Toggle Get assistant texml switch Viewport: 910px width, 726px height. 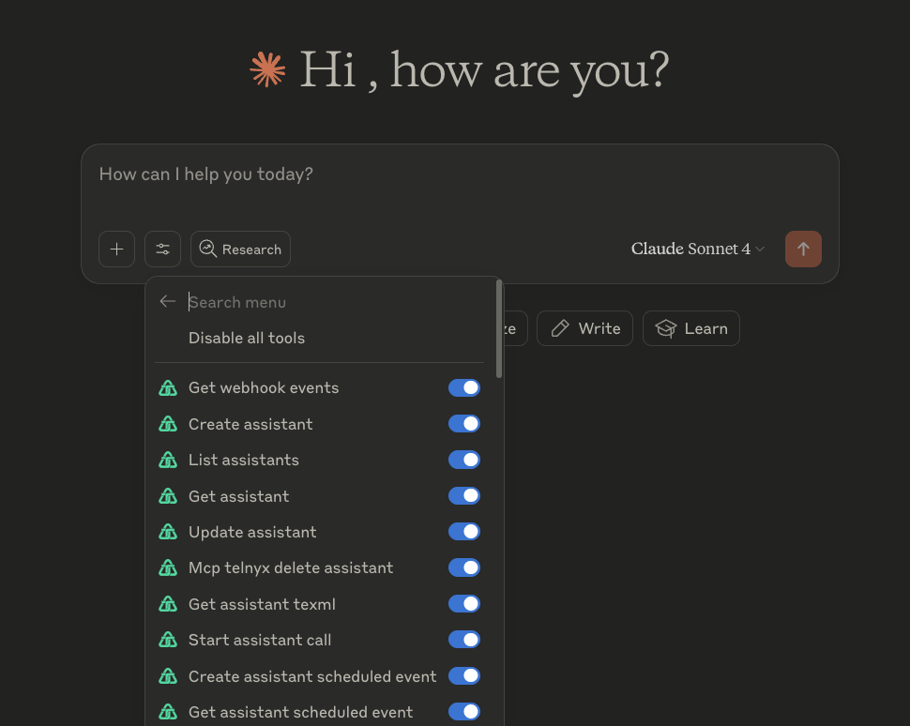tap(464, 603)
